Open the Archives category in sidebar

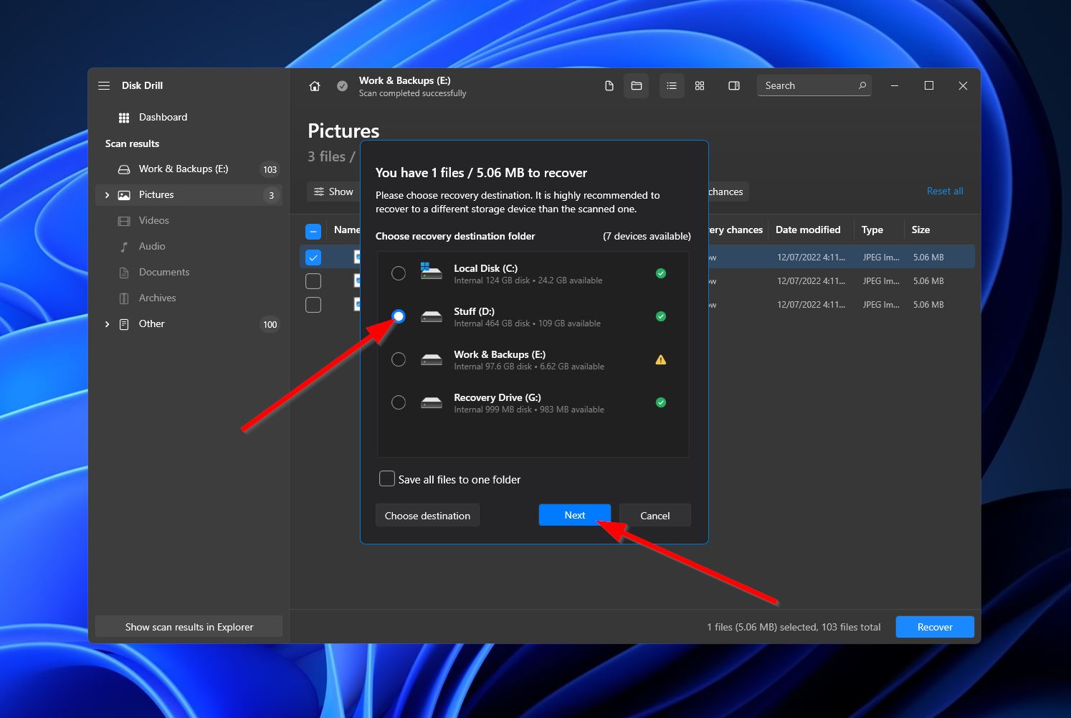[189, 298]
